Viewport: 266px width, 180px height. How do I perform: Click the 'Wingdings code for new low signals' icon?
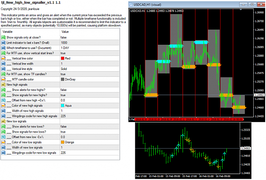[x=3, y=153]
